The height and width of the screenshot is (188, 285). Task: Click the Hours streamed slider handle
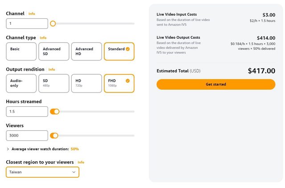[x=57, y=112]
